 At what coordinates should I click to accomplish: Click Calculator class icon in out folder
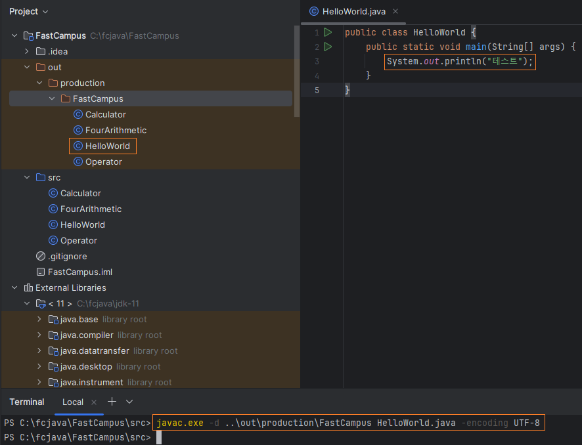pos(78,114)
